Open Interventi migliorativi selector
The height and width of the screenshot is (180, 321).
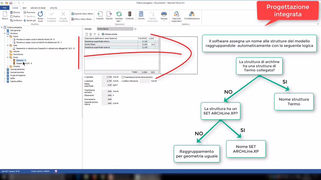click(x=177, y=17)
